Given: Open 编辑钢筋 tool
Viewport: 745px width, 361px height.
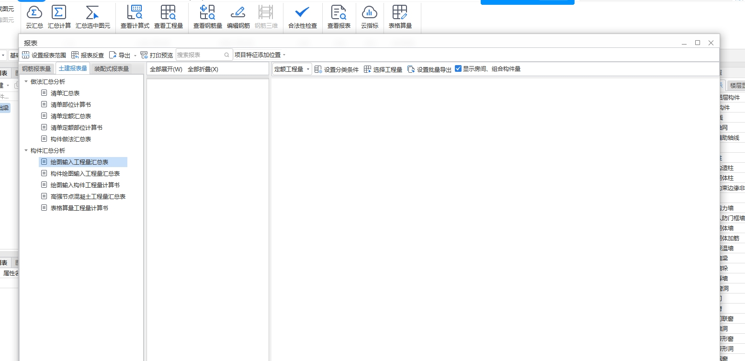Looking at the screenshot, I should 238,17.
